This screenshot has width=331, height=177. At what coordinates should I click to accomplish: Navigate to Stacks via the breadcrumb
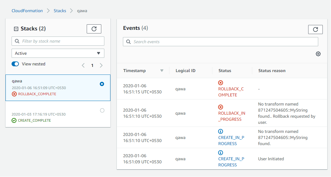(60, 10)
